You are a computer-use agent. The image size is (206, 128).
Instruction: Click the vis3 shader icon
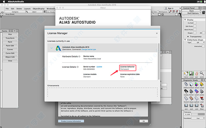tap(196, 106)
